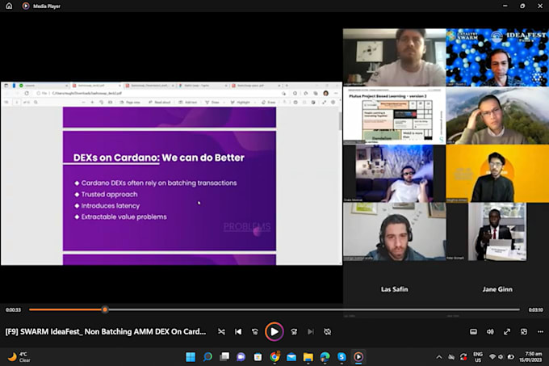Click Erase in the video's PDF toolbar
The width and height of the screenshot is (549, 366).
click(x=269, y=103)
